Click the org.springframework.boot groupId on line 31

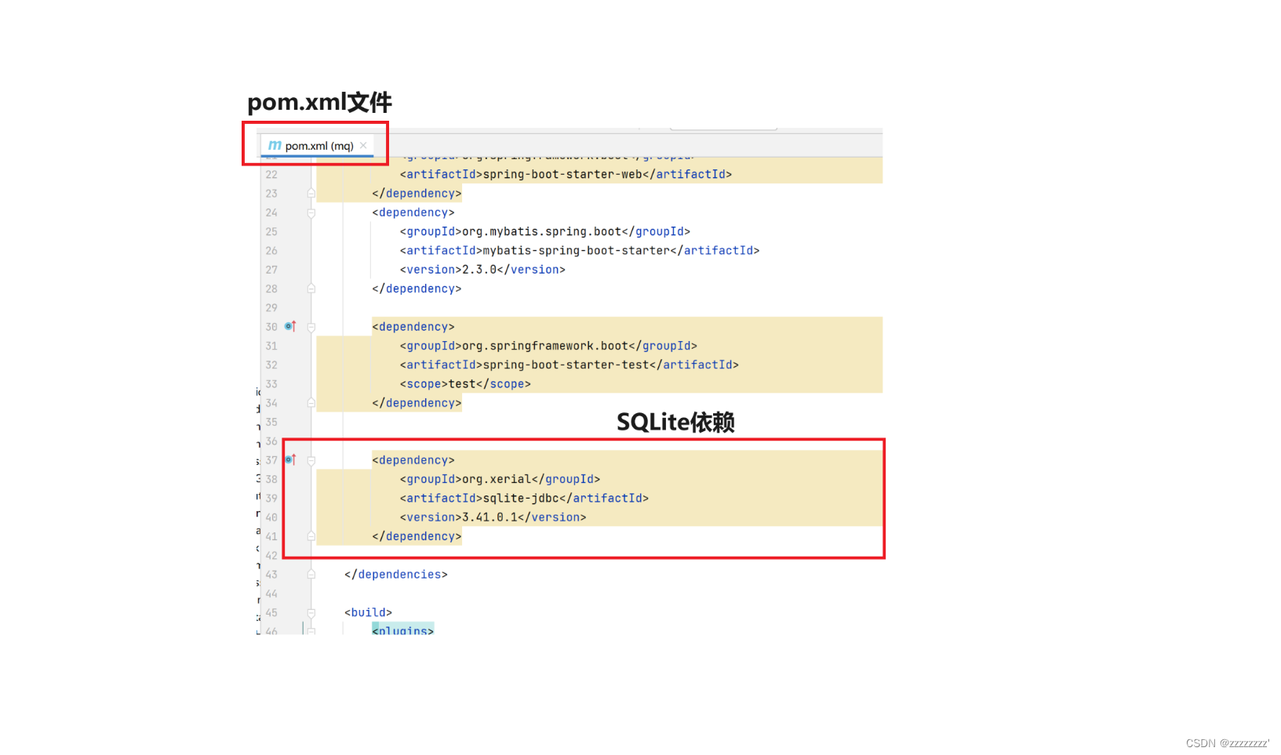(x=548, y=346)
